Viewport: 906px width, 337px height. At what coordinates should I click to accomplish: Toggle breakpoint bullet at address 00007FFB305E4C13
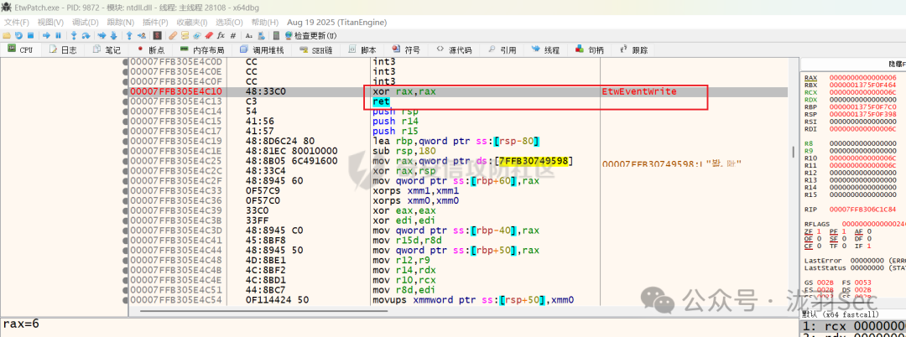(125, 101)
